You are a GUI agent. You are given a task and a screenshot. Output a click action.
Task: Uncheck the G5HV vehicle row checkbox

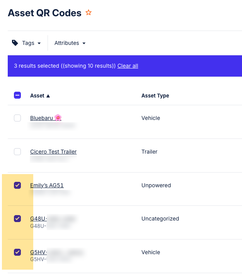17,252
